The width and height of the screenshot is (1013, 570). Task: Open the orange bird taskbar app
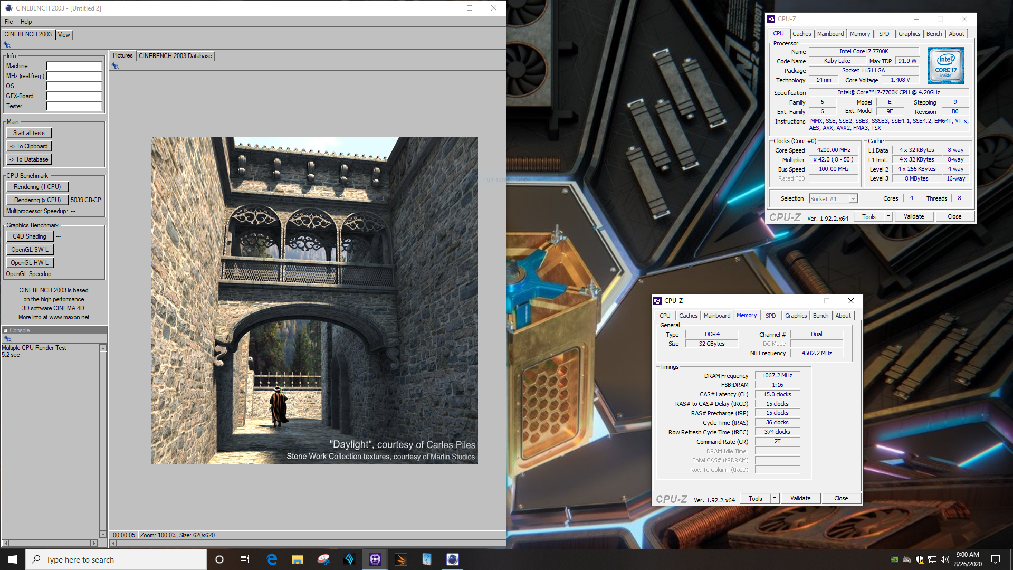401,559
